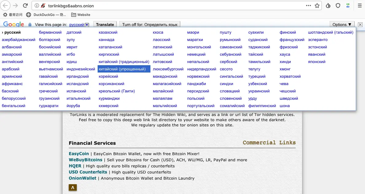The width and height of the screenshot is (365, 194).
Task: Select турецкий language
Action: point(257,76)
